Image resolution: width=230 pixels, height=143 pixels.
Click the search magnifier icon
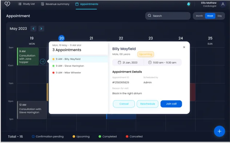coord(149,16)
